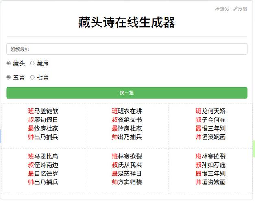Viewport: 255px width, 203px height.
Task: Click the poem line 叔子今何在
Action: point(211,120)
